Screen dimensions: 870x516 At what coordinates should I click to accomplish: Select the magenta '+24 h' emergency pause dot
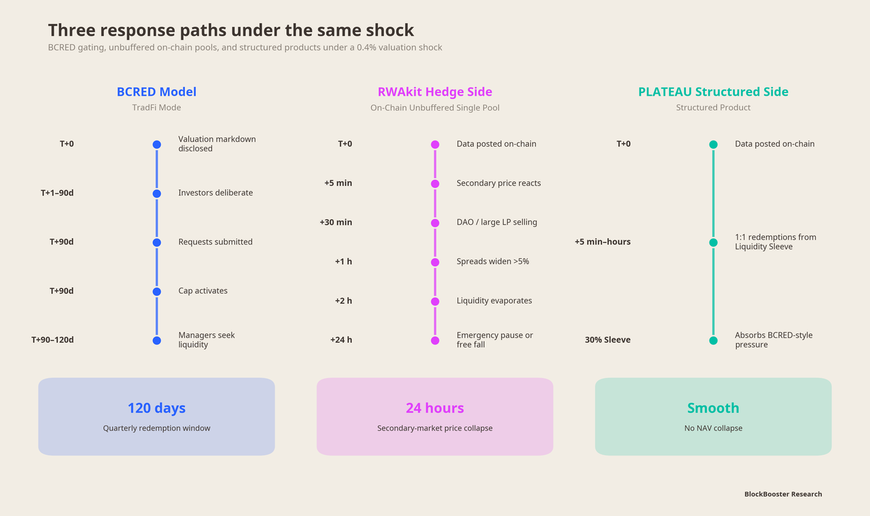pos(435,340)
